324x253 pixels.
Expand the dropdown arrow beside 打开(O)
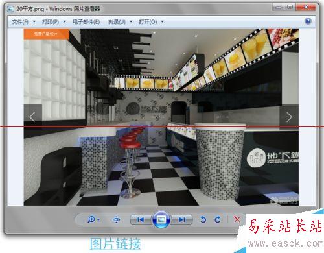(163, 22)
